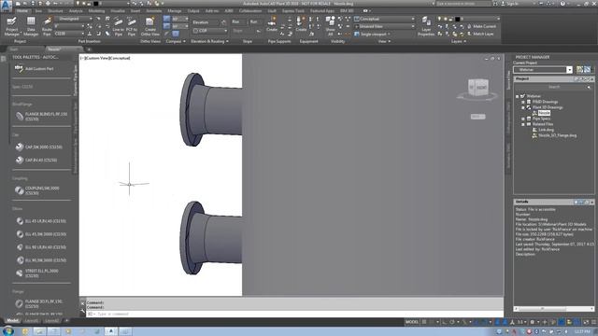Open the Data Manager tool
The height and width of the screenshot is (336, 598).
[31, 26]
